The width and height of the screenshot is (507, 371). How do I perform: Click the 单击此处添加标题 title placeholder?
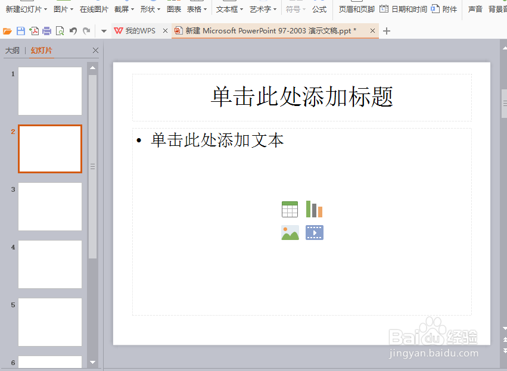pyautogui.click(x=302, y=97)
